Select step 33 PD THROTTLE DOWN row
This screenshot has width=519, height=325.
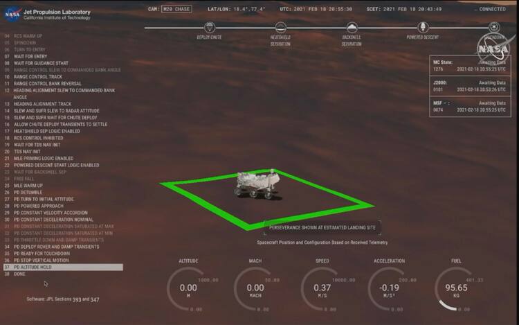pos(54,240)
